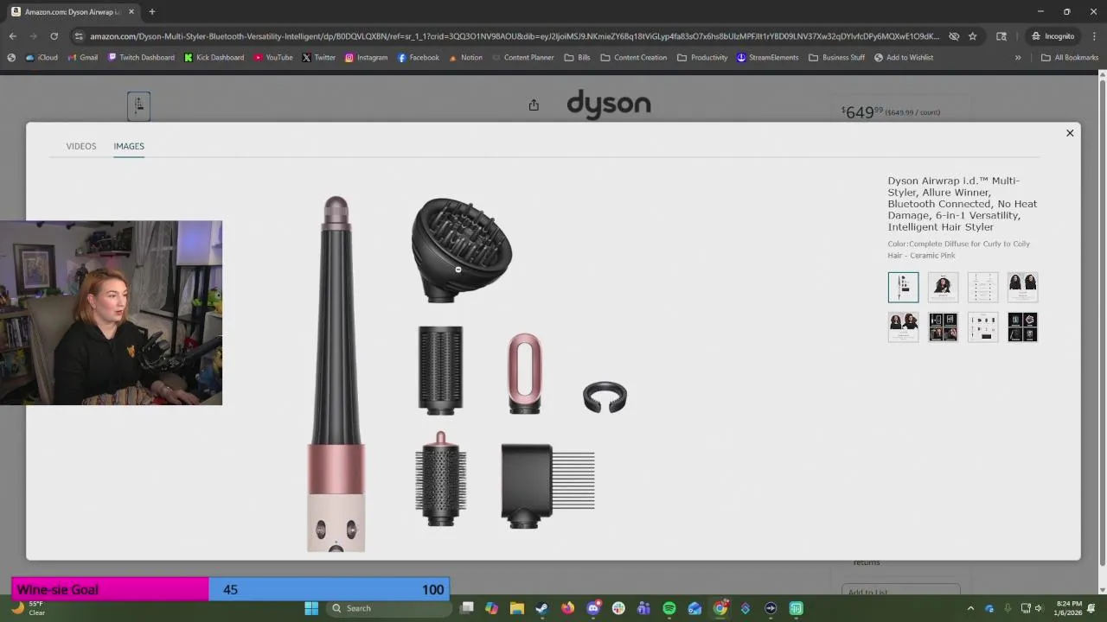This screenshot has height=622, width=1107.
Task: Open the browser side panel icon
Action: (1001, 36)
